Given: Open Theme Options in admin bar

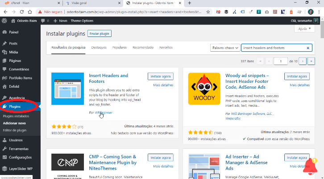Looking at the screenshot, I should 82,20.
